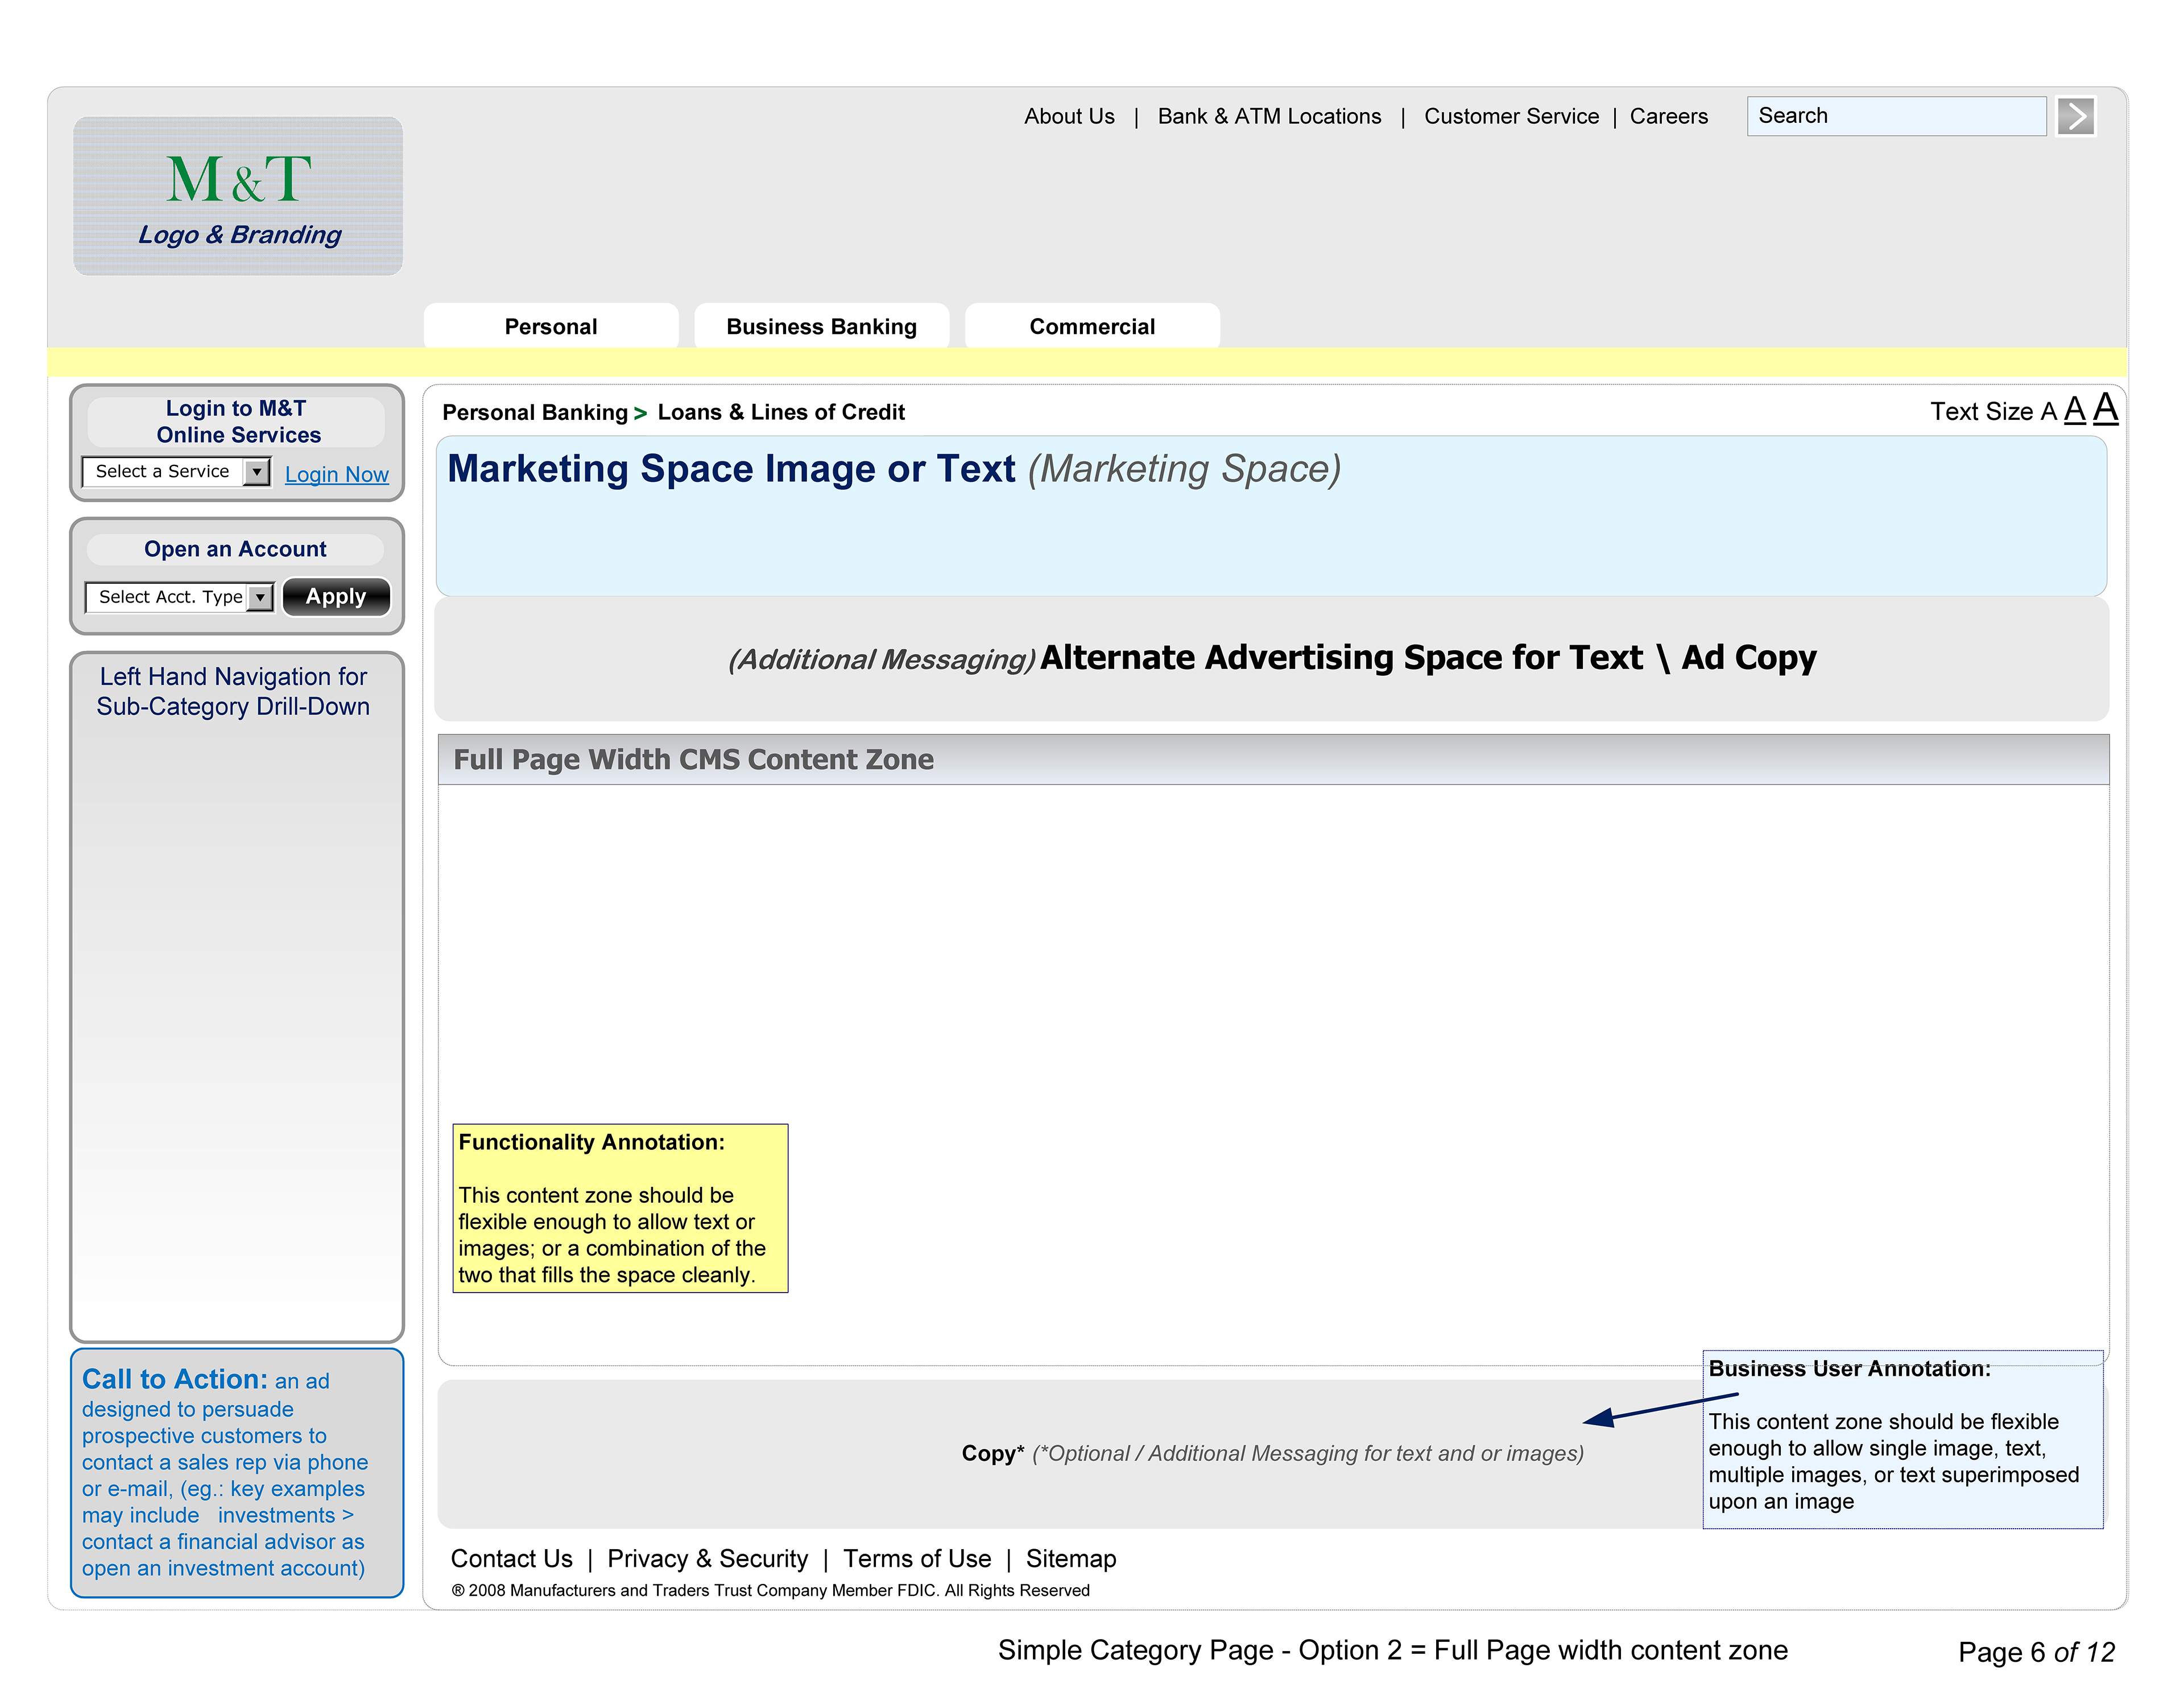
Task: Click Personal Banking in the breadcrumb
Action: [x=534, y=412]
